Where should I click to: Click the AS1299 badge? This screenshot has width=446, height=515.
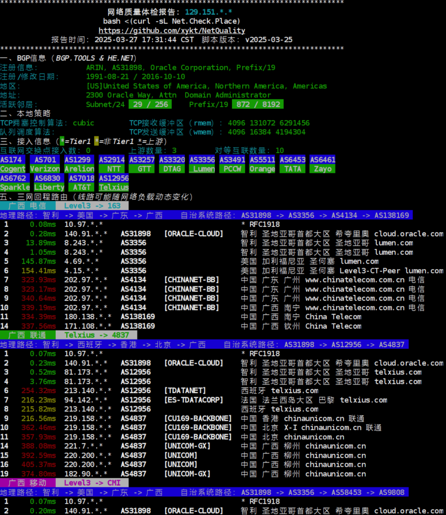(79, 160)
